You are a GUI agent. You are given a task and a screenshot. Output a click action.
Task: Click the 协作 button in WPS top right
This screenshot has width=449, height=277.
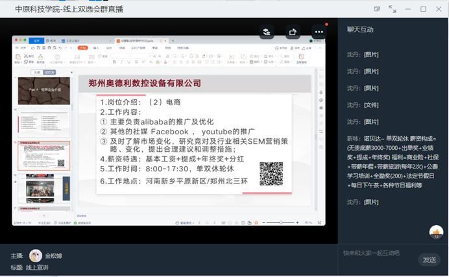coord(295,48)
